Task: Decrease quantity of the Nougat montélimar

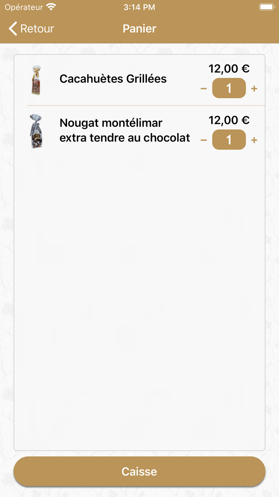Action: [204, 140]
